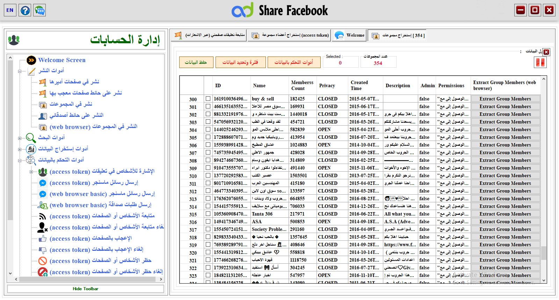Open Welcome Screen in the tree
The image size is (559, 300).
(x=61, y=60)
